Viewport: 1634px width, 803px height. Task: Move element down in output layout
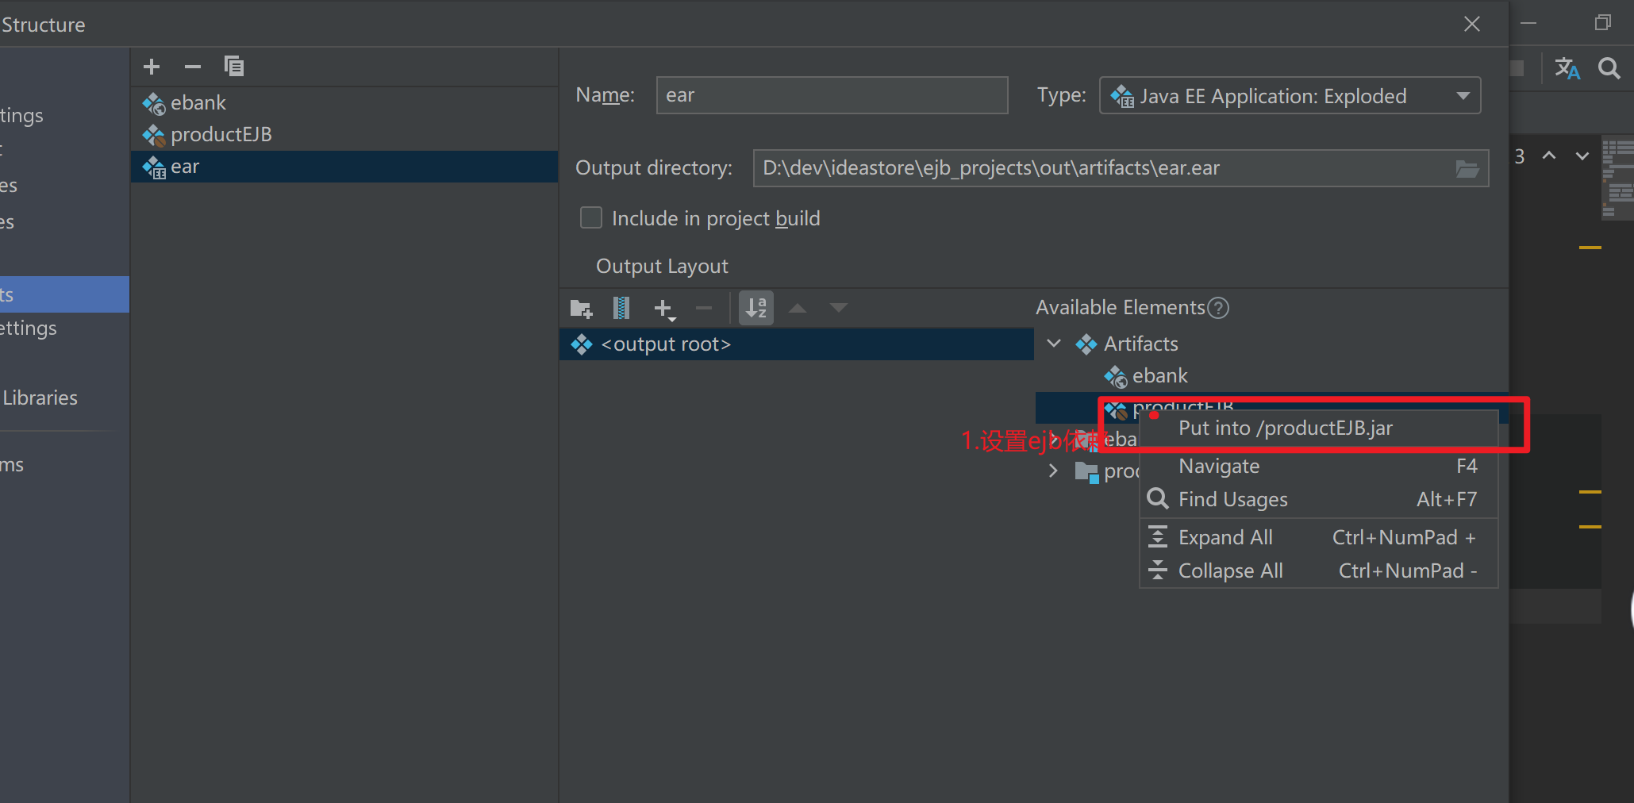pos(839,308)
